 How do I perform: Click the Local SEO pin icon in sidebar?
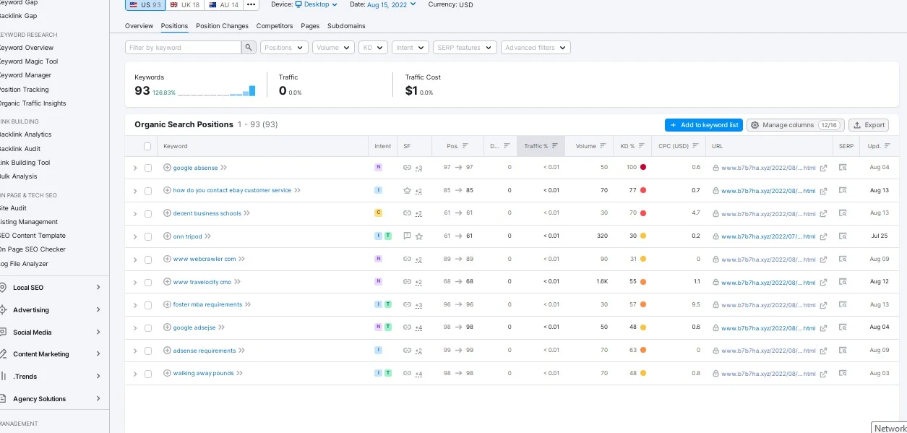[x=4, y=287]
